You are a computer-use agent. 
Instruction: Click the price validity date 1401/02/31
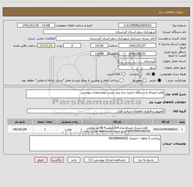tap(137, 53)
